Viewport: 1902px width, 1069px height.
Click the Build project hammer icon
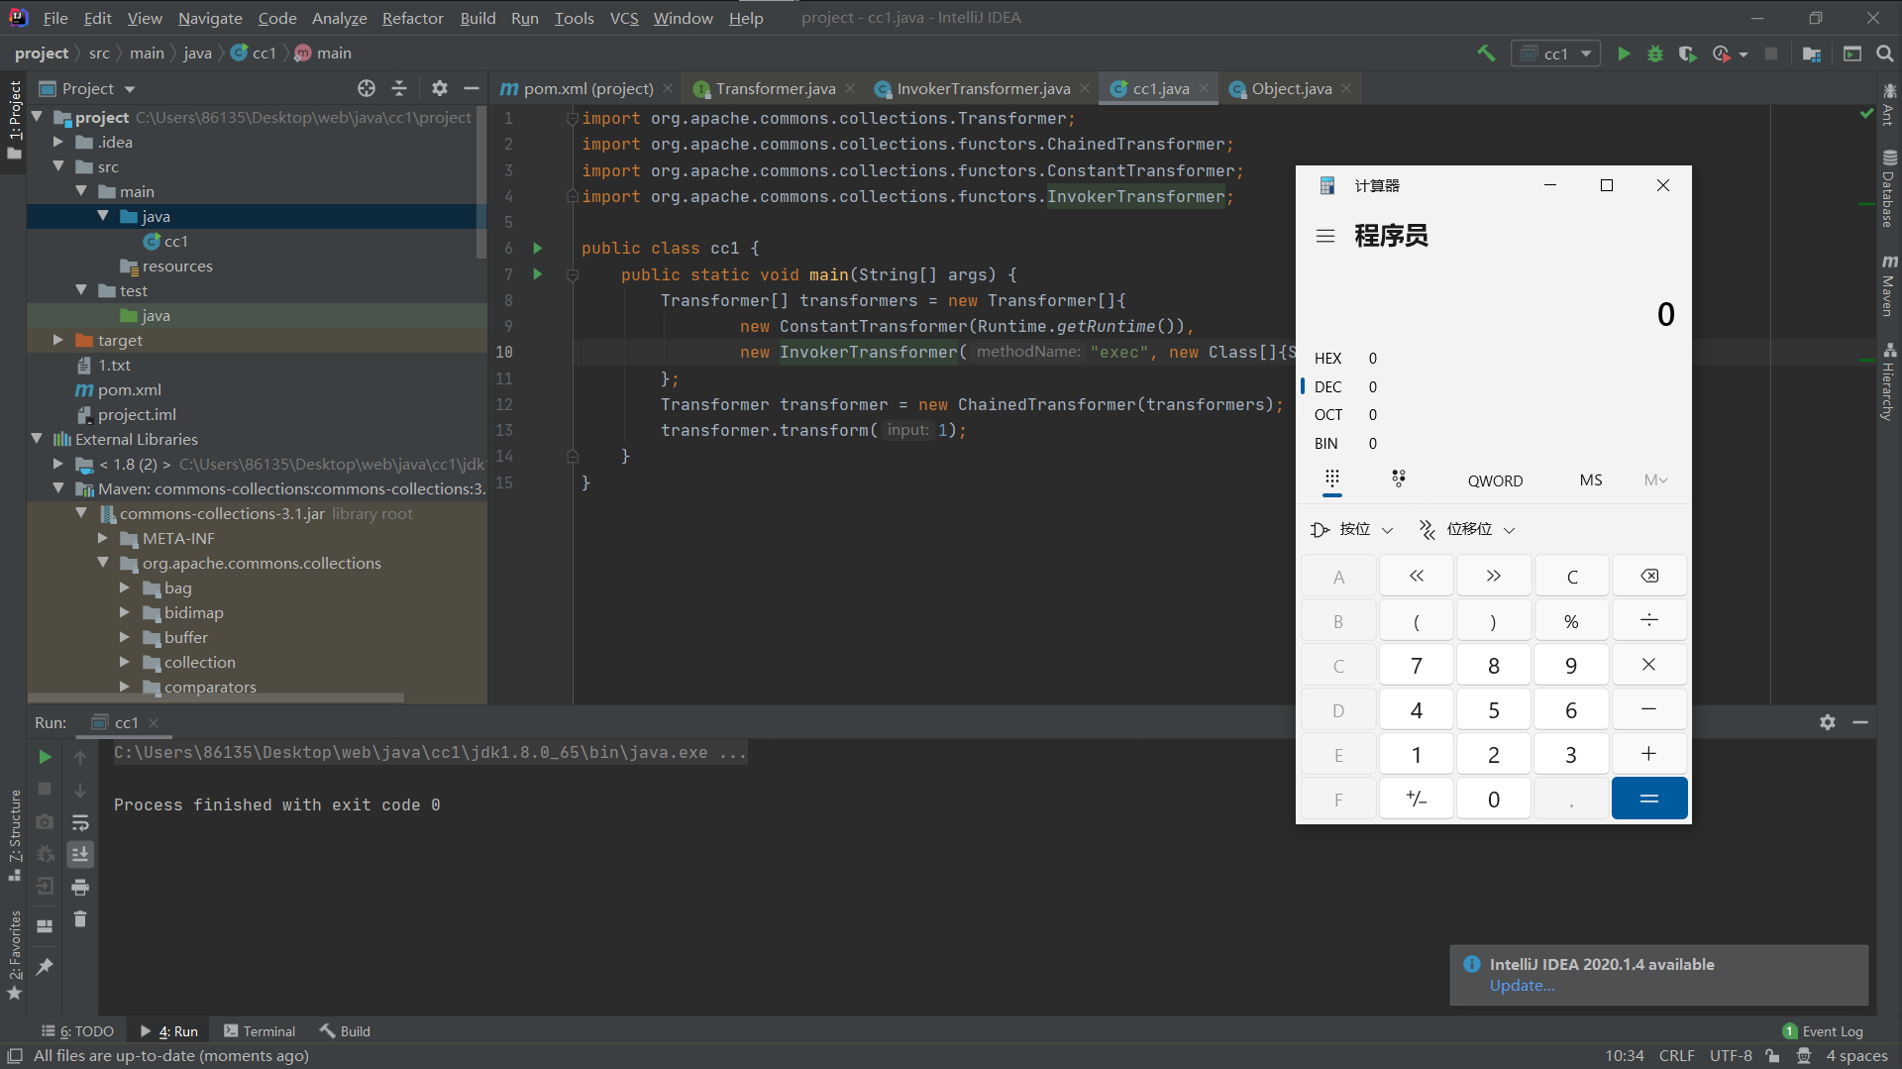[x=1486, y=53]
